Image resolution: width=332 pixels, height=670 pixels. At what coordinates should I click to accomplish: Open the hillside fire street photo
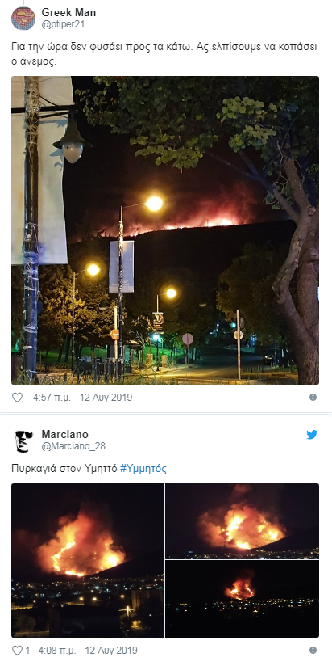165,230
